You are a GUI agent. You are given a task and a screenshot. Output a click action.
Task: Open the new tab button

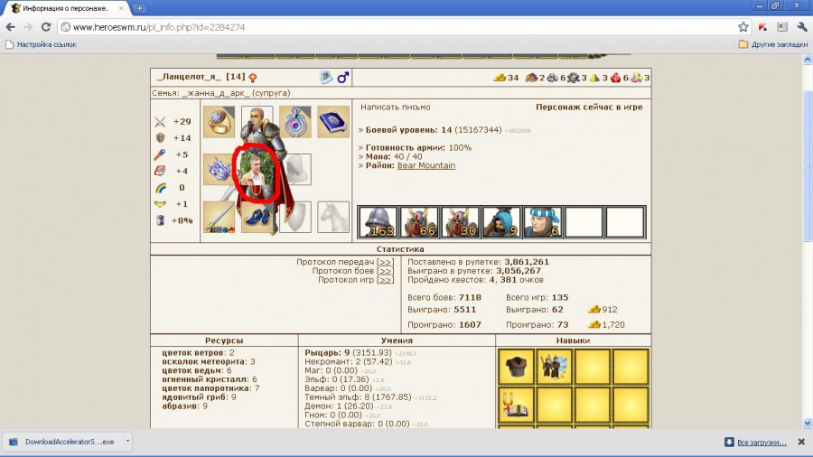pyautogui.click(x=140, y=8)
